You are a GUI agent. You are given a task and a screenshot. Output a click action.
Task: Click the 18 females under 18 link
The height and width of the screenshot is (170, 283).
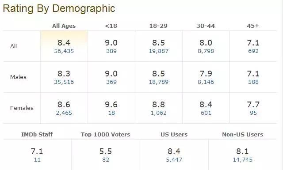coord(111,113)
